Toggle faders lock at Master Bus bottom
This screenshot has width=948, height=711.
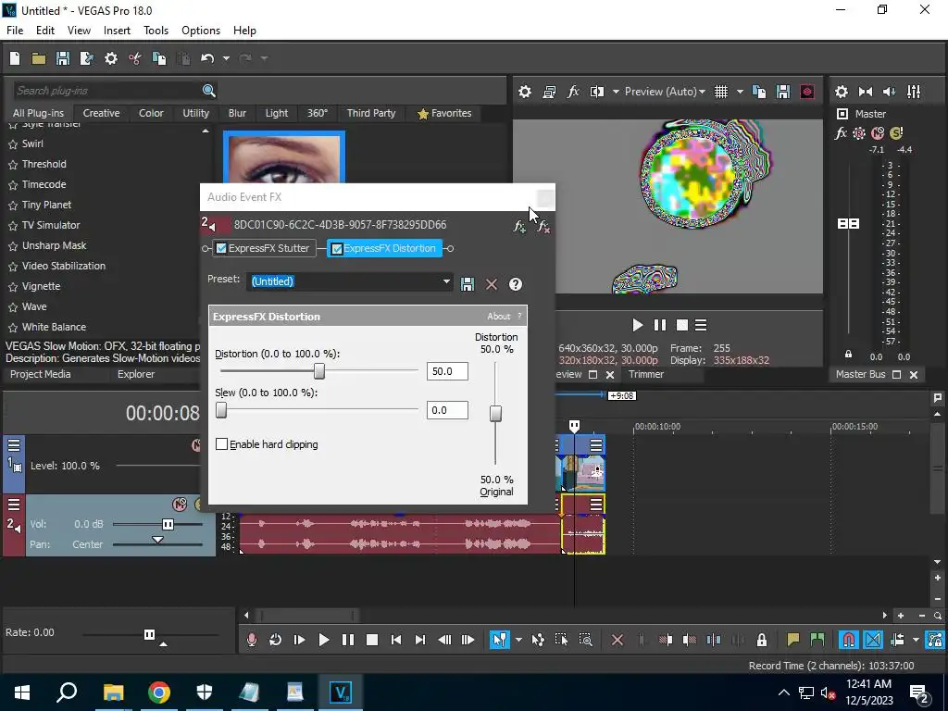tap(848, 355)
